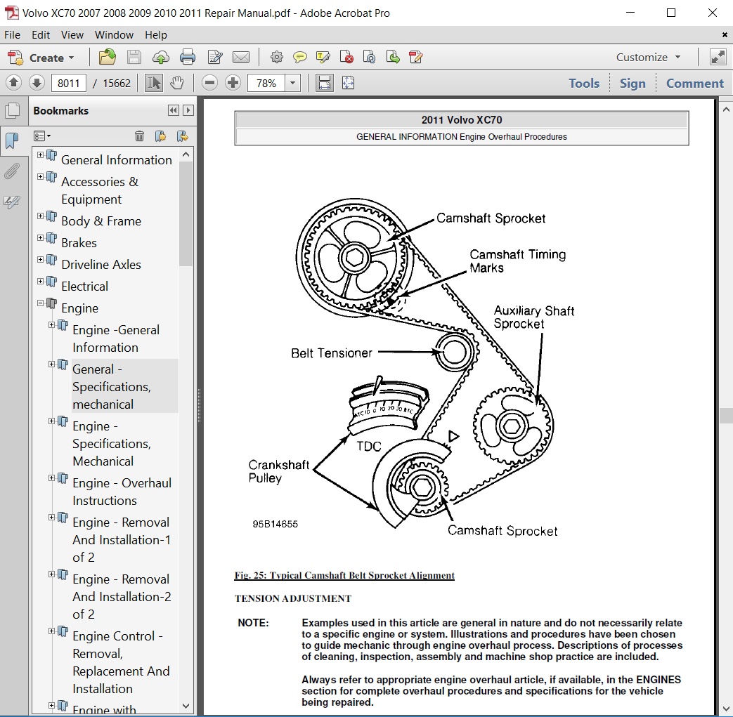Screen dimensions: 733x717
Task: Expand the Bookmarks pane with right arrow
Action: [188, 110]
